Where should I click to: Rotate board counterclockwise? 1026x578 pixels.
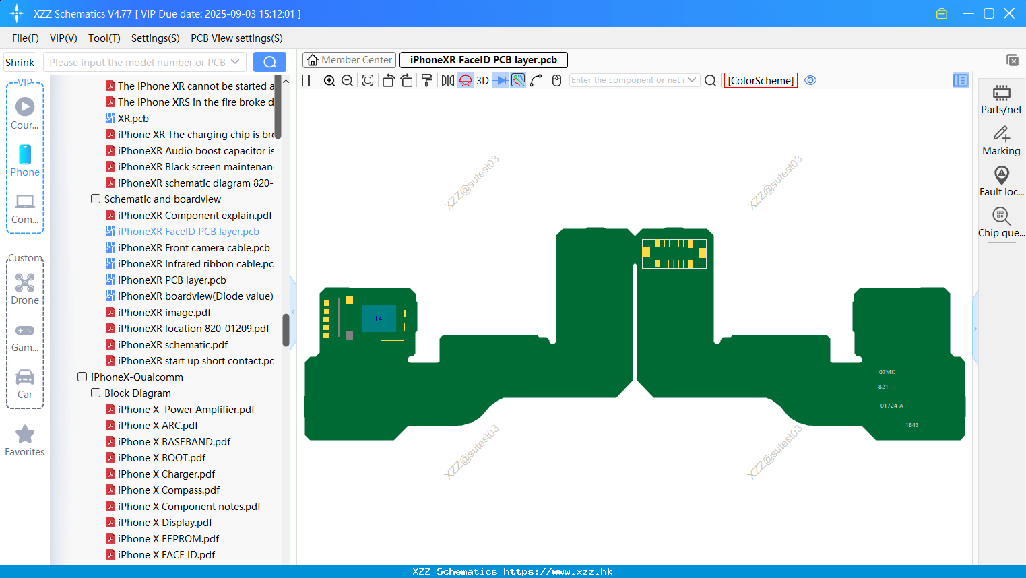tap(389, 80)
